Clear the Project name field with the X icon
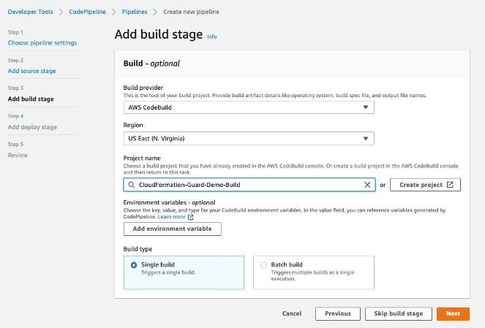Screen dimensions: 485x328 point(367,185)
